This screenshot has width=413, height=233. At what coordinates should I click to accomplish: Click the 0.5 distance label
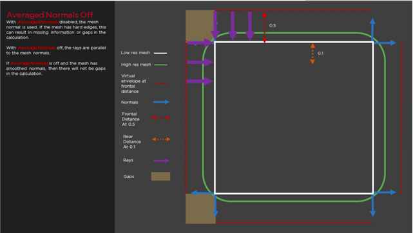(x=273, y=26)
